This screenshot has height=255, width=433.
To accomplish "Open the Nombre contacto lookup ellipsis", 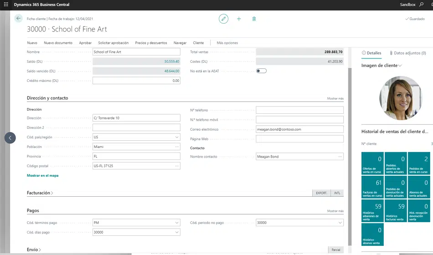I will [x=340, y=157].
